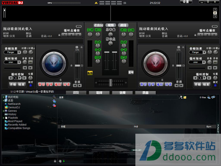Switch to the 混音台 mixer tab

coord(98,25)
